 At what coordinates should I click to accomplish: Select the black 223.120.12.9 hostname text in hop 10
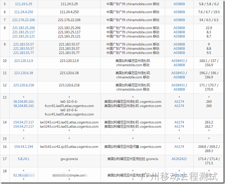coord(69,61)
